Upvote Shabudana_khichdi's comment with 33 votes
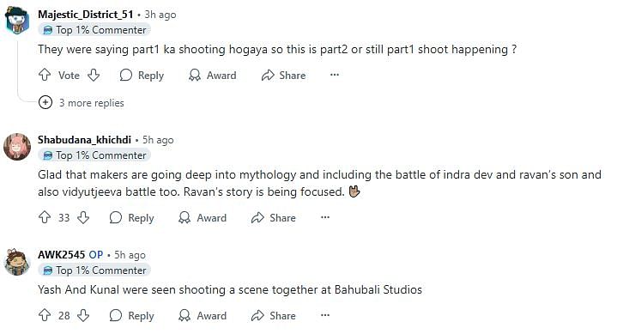 coord(45,217)
